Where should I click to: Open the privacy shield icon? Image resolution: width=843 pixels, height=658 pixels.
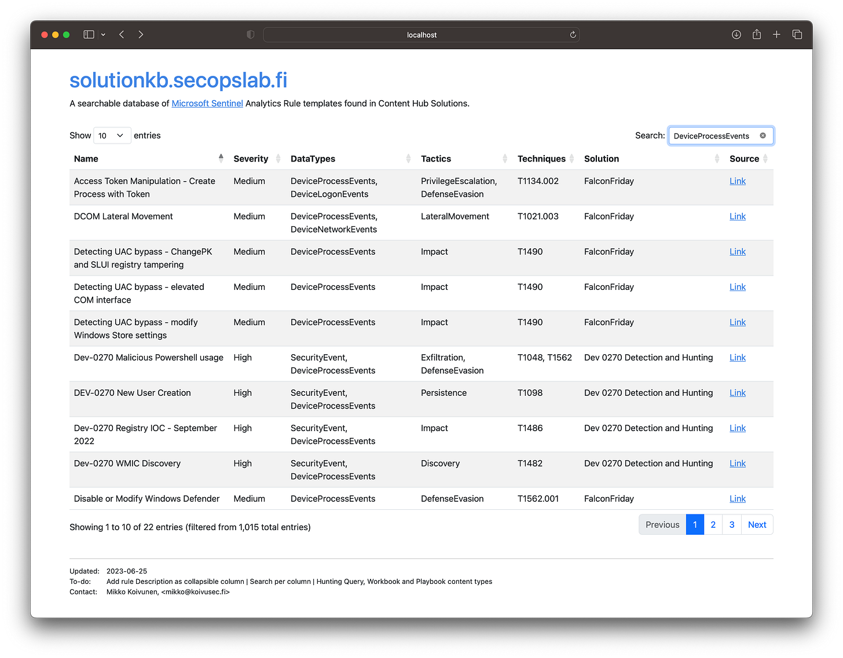click(250, 35)
